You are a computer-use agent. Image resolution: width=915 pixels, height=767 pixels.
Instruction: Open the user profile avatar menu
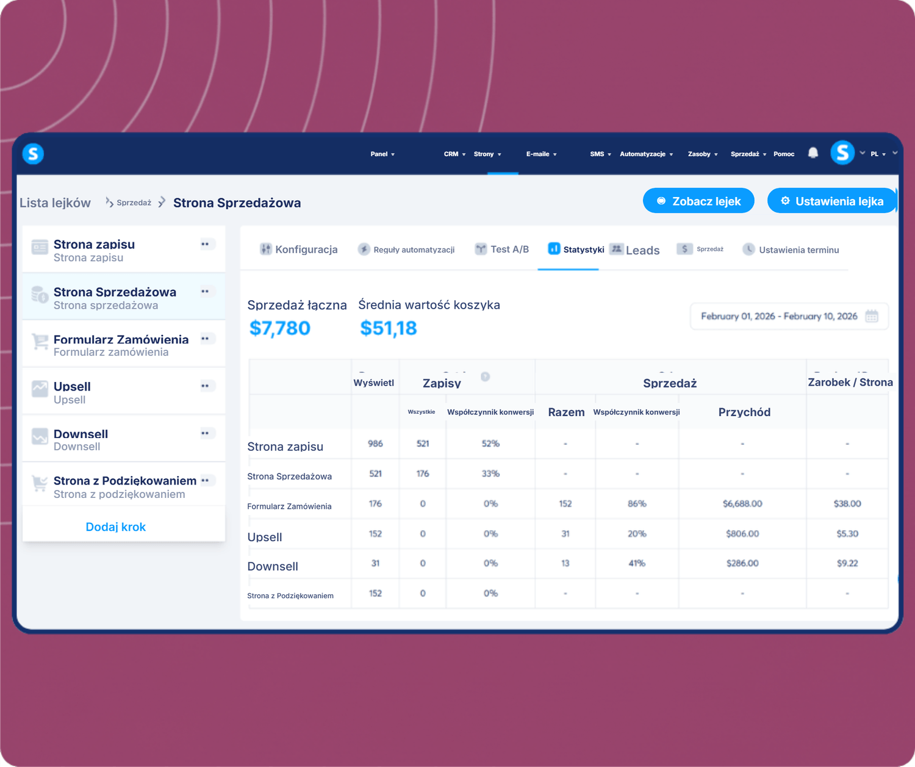[842, 153]
